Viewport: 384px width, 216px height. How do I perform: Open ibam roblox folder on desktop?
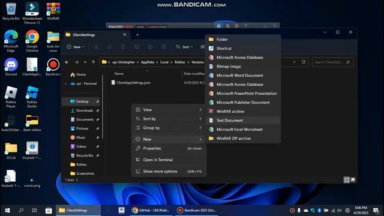pos(32,123)
